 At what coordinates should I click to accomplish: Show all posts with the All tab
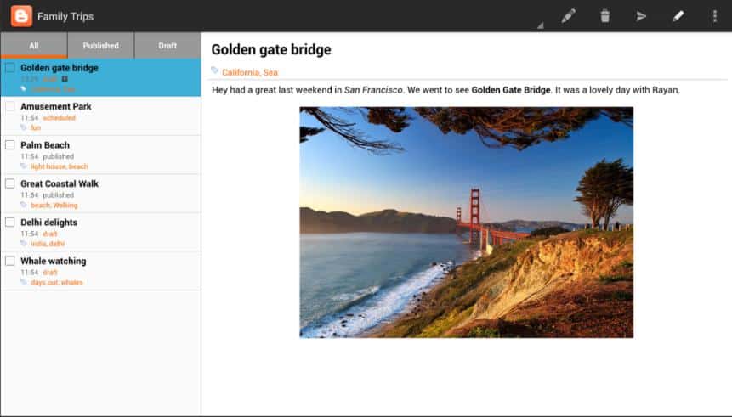(x=34, y=46)
